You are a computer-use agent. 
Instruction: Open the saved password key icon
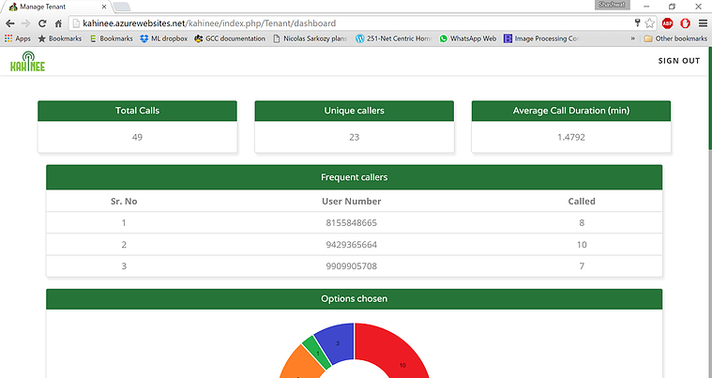638,23
